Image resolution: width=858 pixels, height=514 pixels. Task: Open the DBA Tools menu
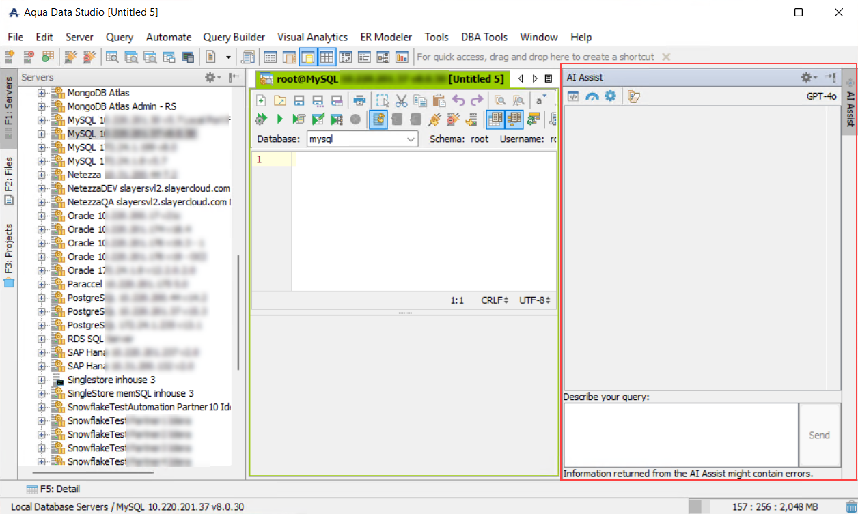[x=484, y=37]
